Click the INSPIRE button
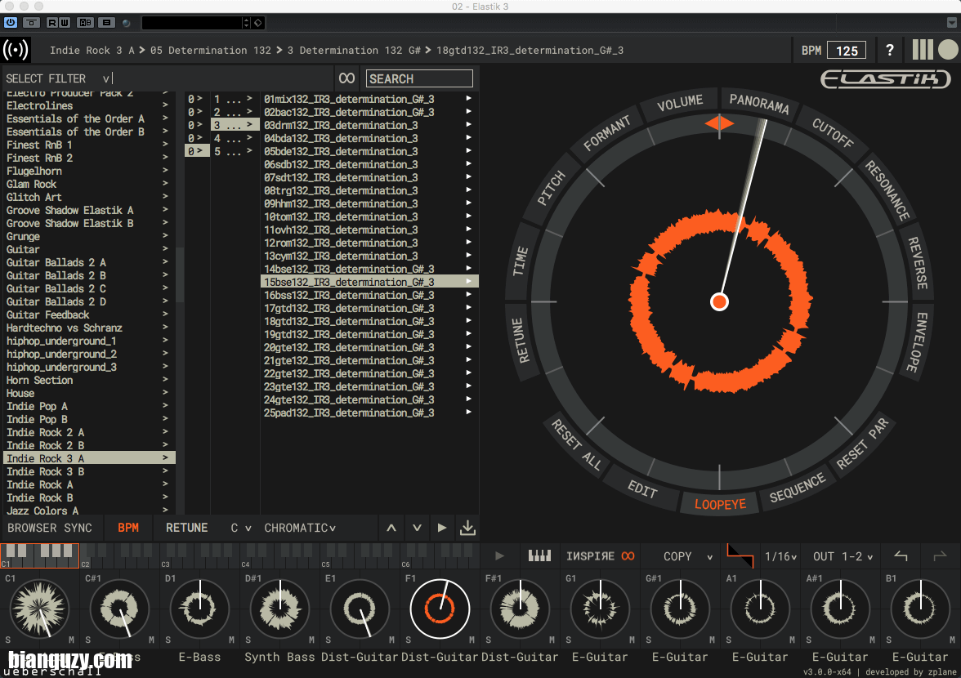Screen dimensions: 961x678 pos(600,556)
